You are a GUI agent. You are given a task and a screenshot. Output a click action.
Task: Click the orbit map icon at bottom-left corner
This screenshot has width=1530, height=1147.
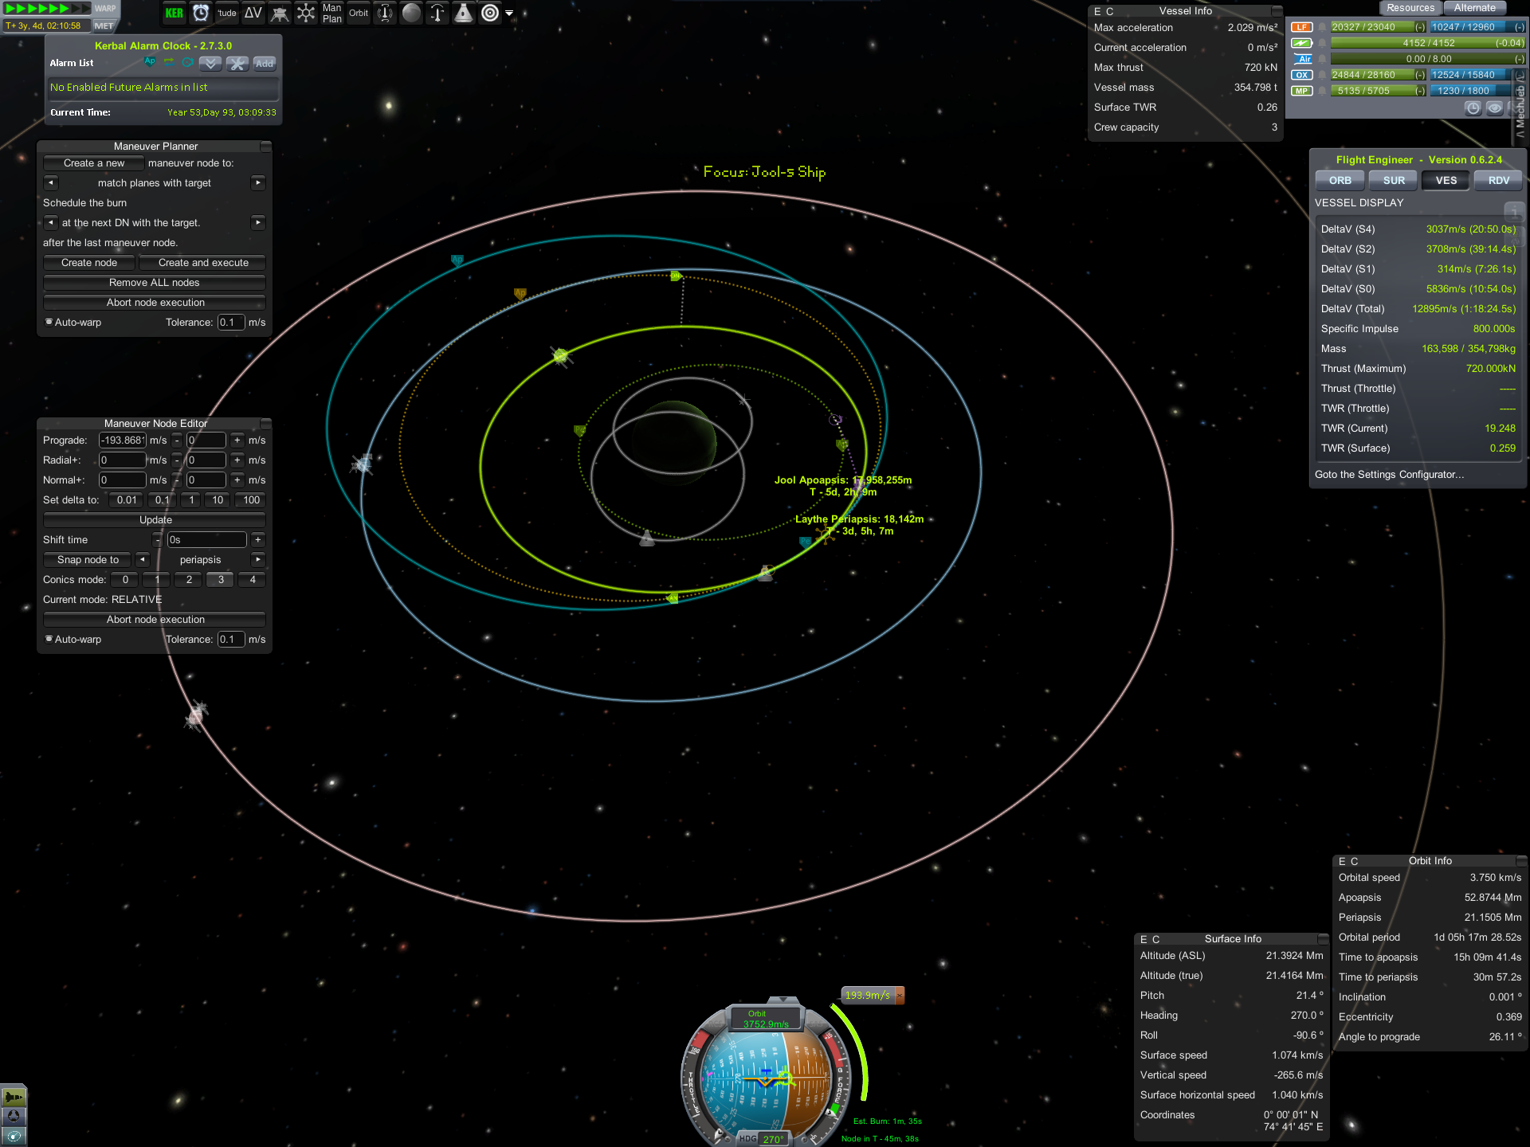click(x=14, y=1136)
